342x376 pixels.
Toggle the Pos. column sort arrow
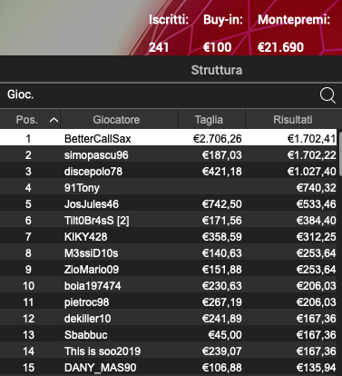click(x=54, y=120)
